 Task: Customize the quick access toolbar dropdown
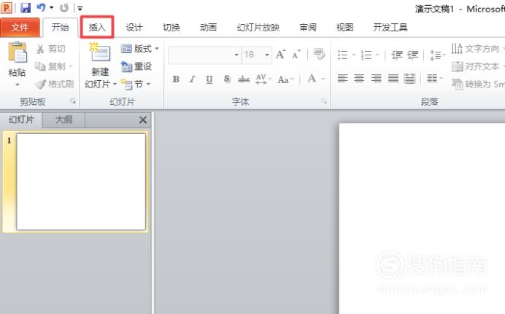80,8
